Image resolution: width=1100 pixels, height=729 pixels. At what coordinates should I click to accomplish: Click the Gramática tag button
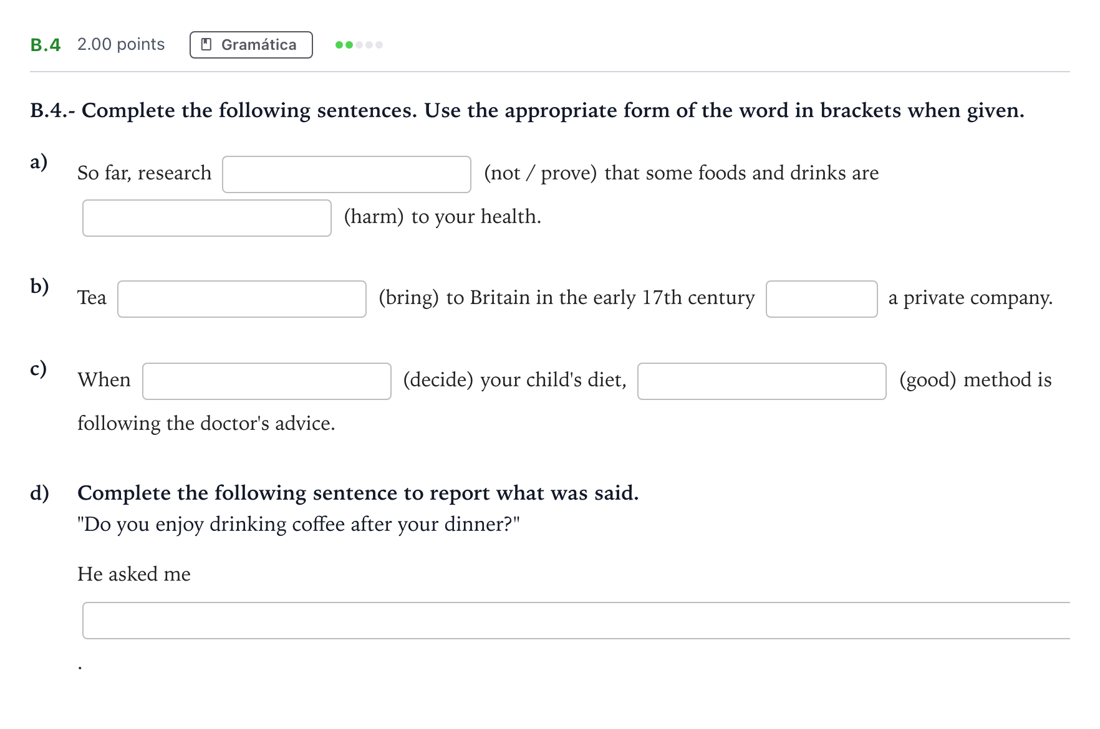tap(251, 45)
